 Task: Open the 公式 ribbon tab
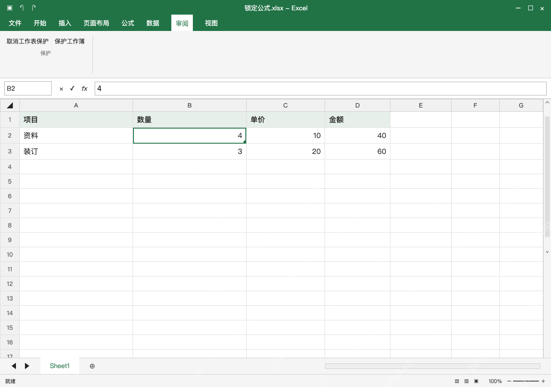tap(128, 23)
